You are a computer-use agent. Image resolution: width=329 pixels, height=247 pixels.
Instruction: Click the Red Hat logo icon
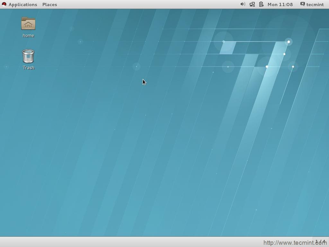(4, 4)
